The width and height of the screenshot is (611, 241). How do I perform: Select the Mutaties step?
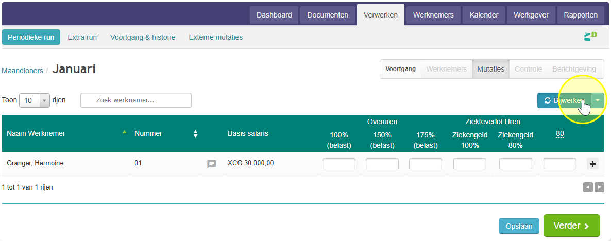point(490,70)
